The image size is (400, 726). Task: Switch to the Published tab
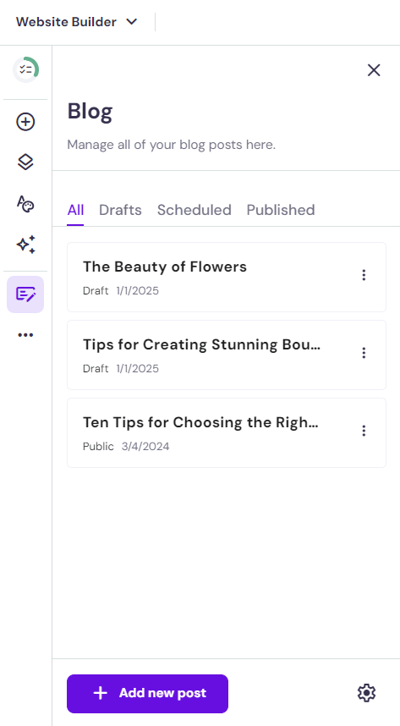click(x=281, y=210)
